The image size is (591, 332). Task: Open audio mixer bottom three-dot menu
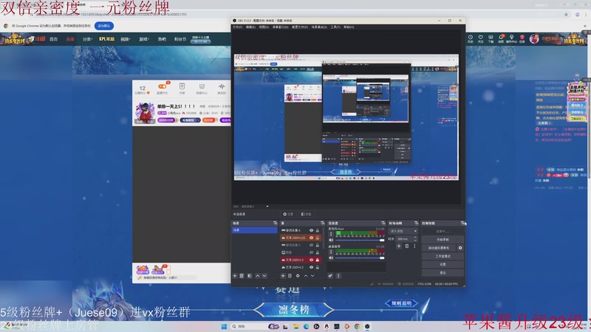pyautogui.click(x=338, y=276)
